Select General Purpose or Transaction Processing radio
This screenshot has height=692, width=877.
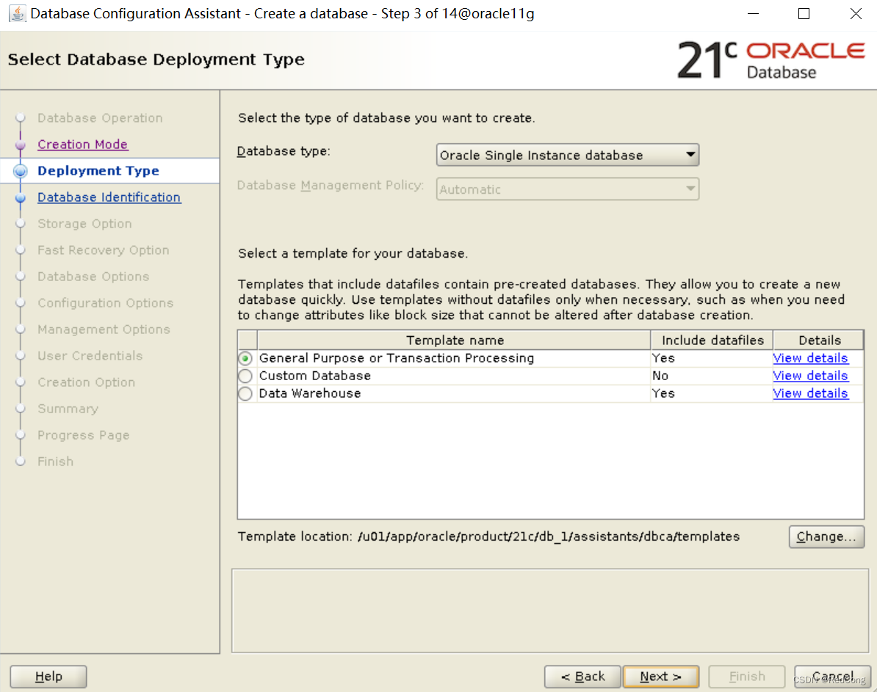(x=245, y=358)
